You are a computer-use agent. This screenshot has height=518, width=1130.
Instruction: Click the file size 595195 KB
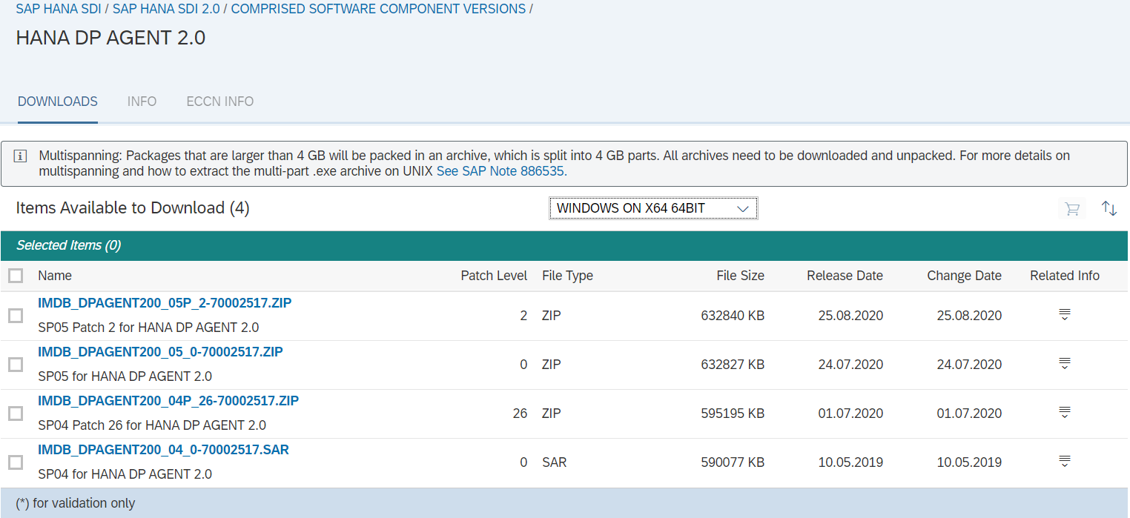(x=733, y=414)
